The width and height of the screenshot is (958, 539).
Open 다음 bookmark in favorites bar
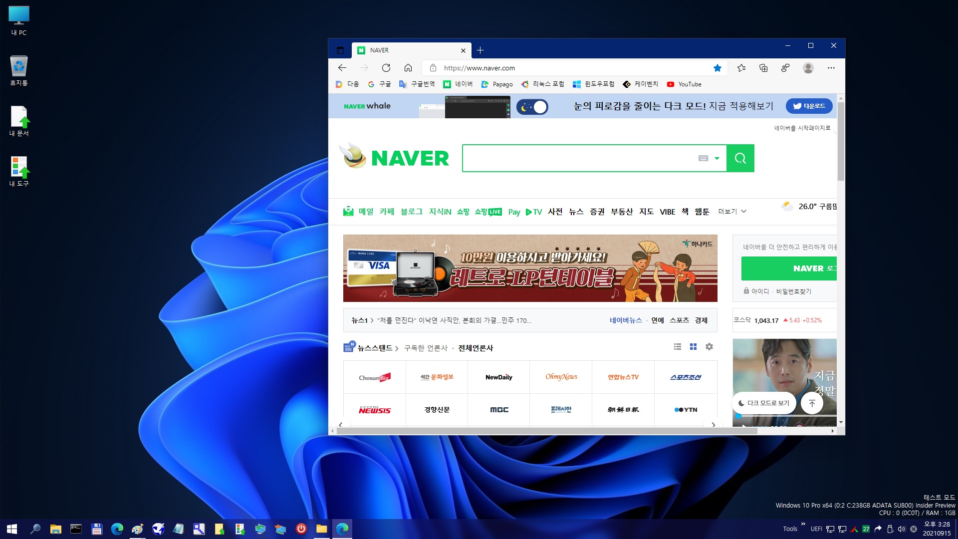(347, 84)
